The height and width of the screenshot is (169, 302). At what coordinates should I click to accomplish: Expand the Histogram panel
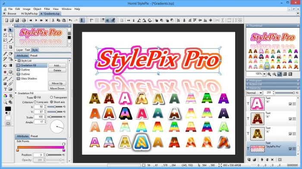(x=248, y=80)
